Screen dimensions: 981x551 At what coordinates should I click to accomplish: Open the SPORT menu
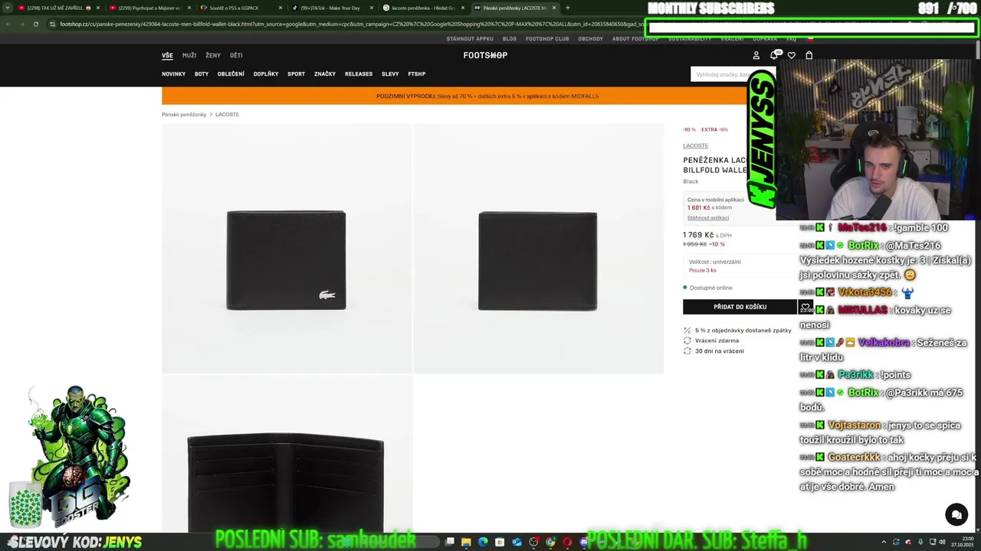(x=296, y=74)
